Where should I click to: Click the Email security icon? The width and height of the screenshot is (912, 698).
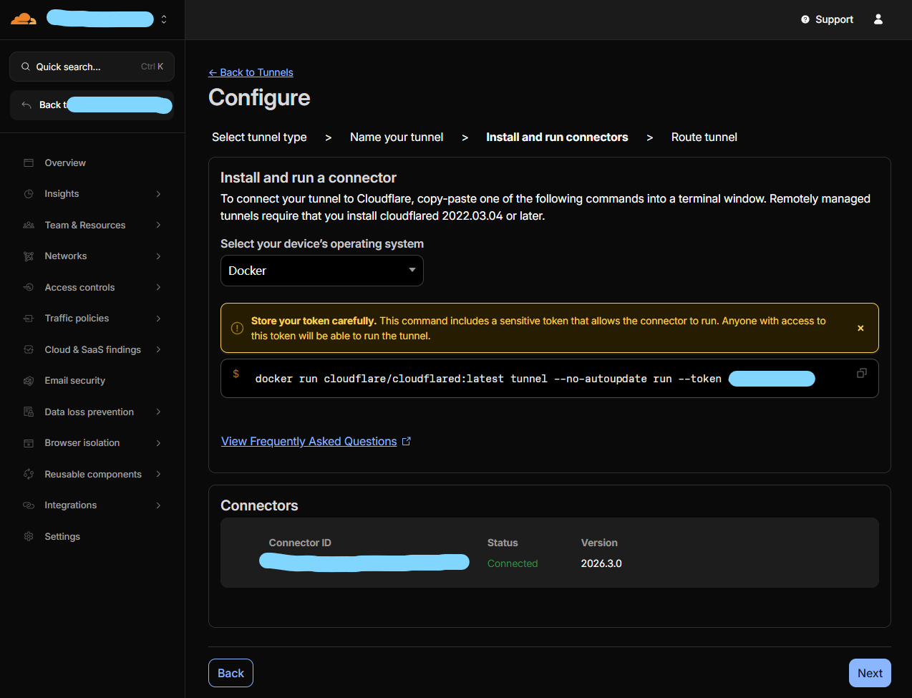[29, 381]
